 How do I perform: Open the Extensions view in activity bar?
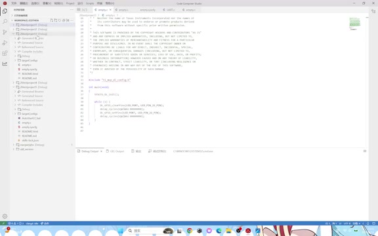(5, 53)
